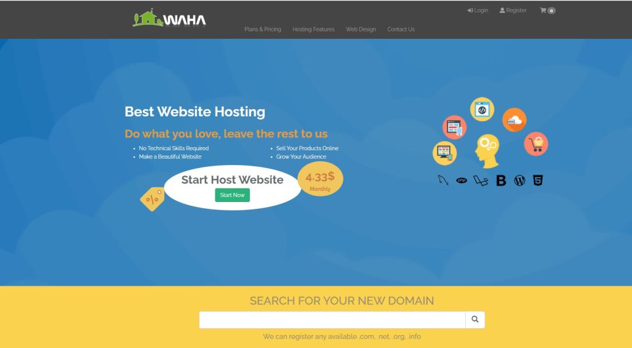Open the Register link
The height and width of the screenshot is (348, 632).
click(x=513, y=10)
